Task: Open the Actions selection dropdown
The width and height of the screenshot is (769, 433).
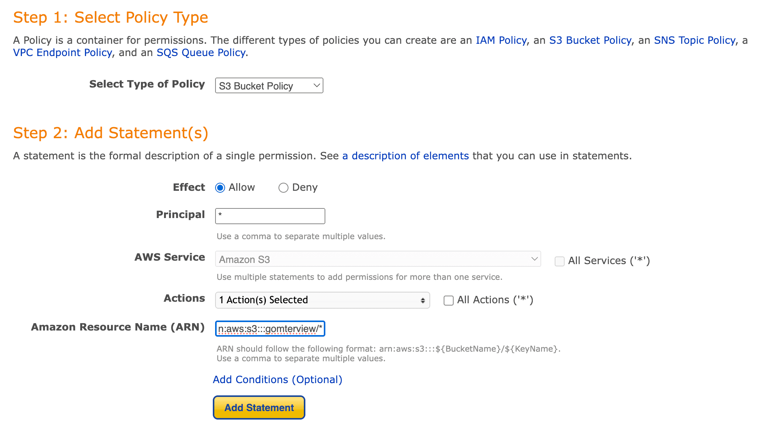Action: click(322, 300)
